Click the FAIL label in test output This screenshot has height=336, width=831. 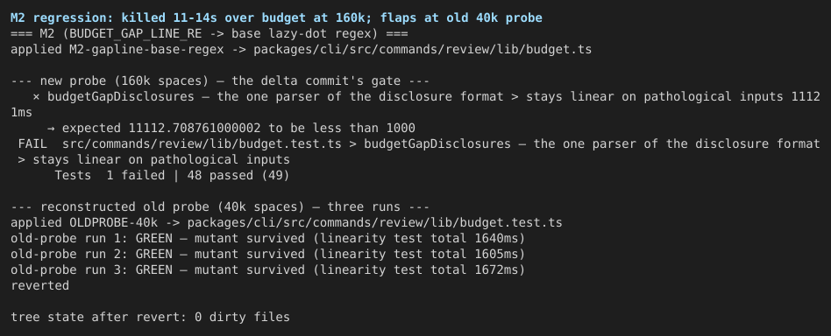(32, 143)
